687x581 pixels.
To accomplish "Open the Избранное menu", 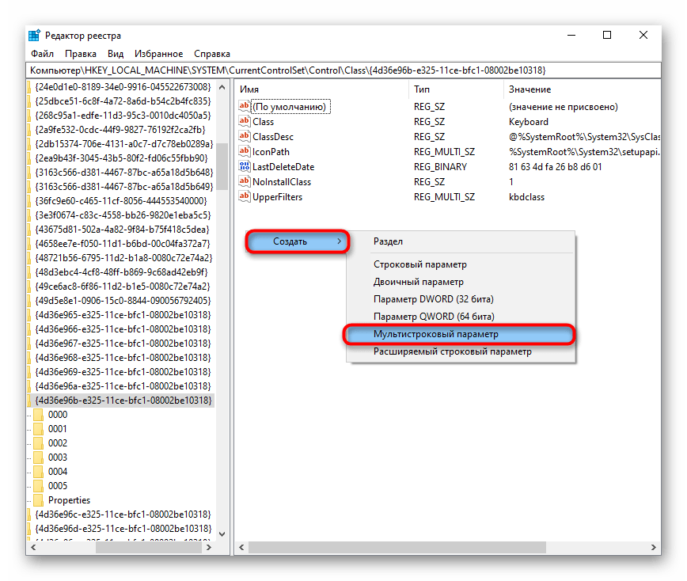I will pyautogui.click(x=158, y=54).
